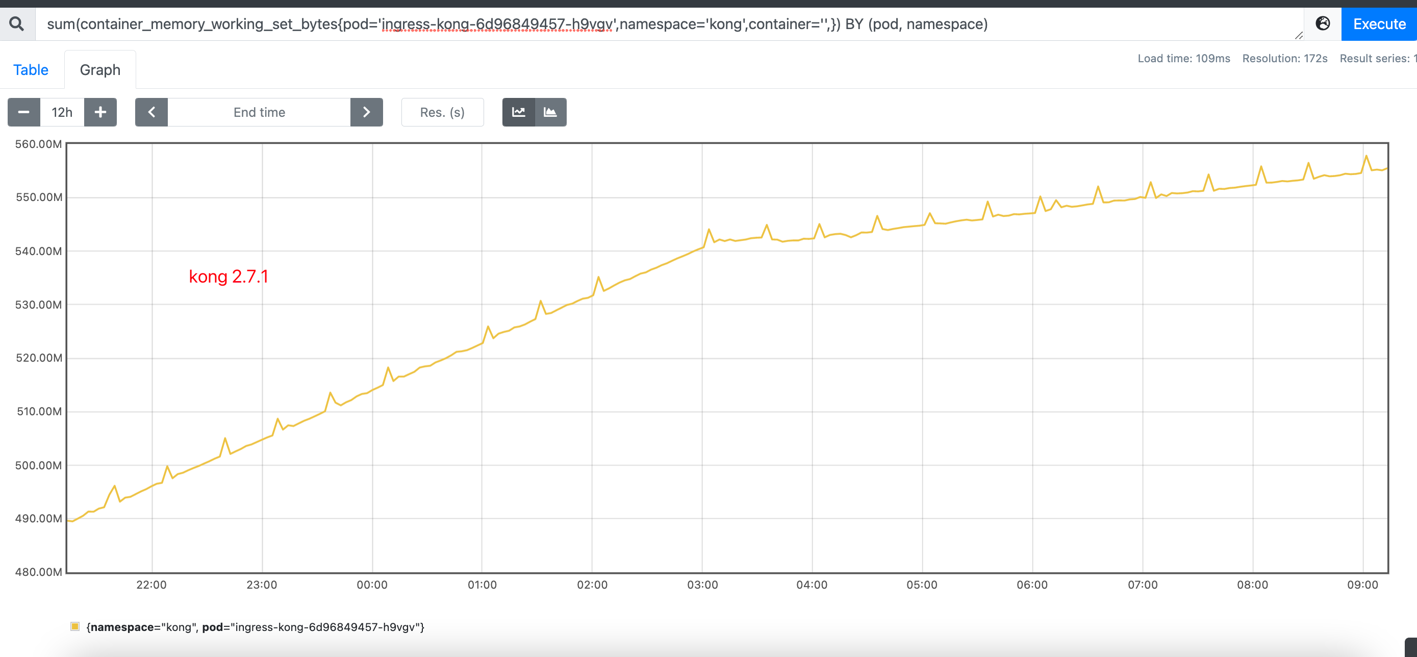Screen dimensions: 1417x657
Task: Click the PromQL query expression input
Action: pos(660,23)
